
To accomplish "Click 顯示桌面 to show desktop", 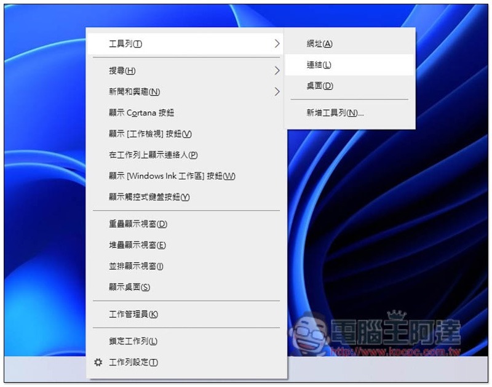I will 129,287.
